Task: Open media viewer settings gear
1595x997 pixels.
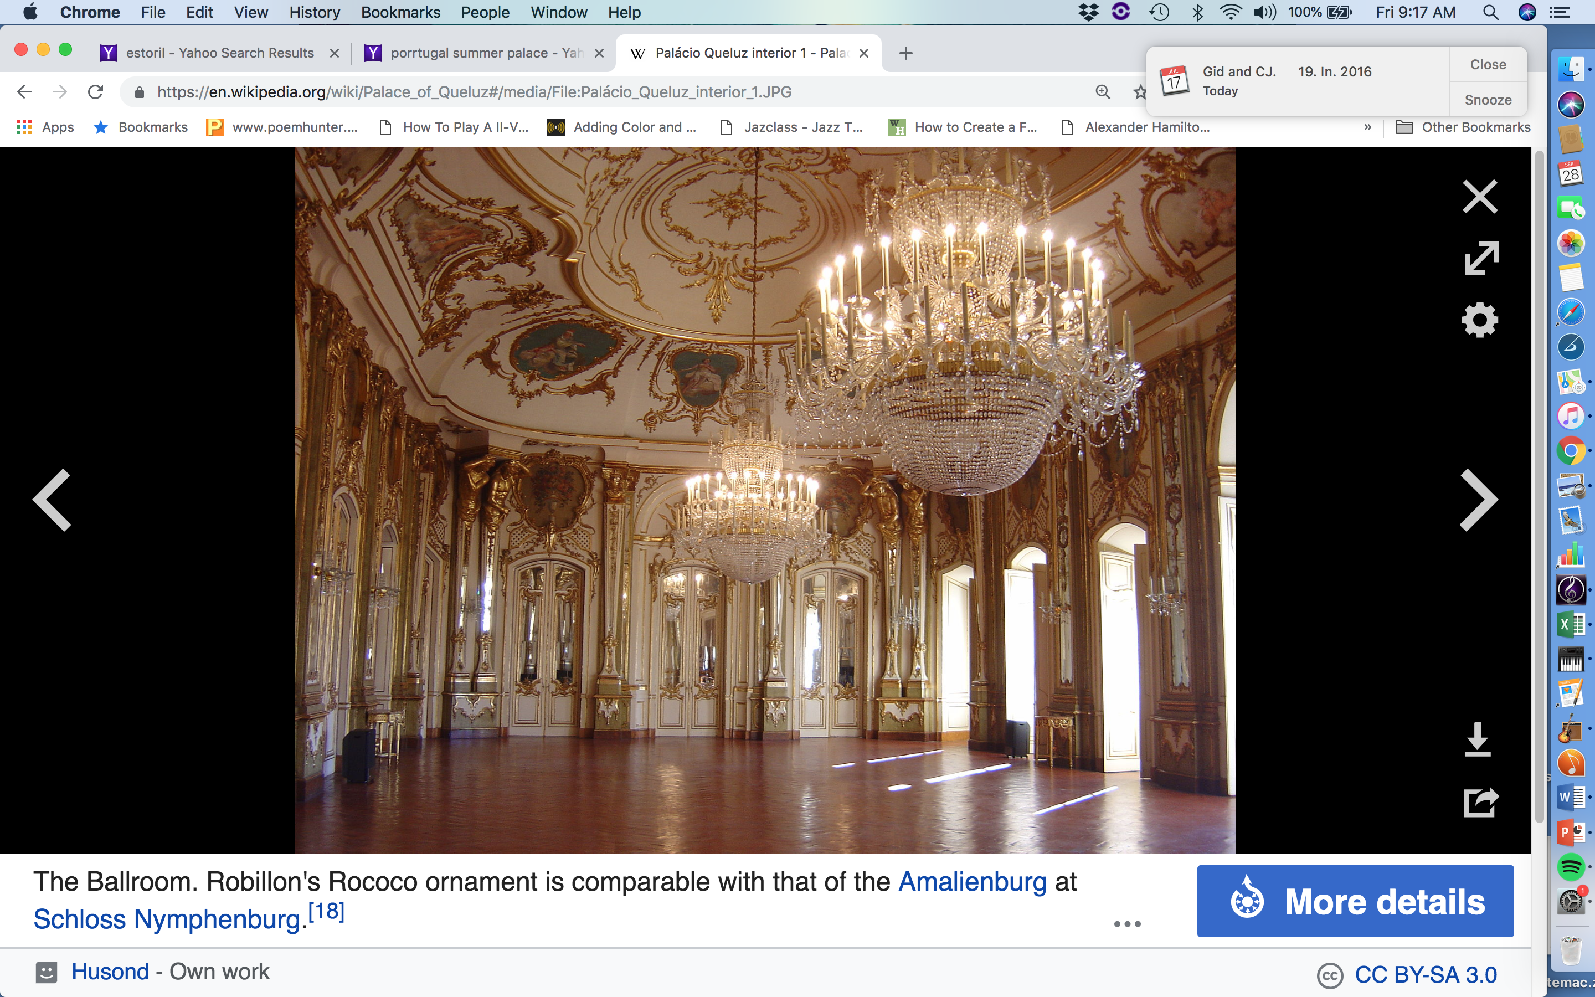Action: point(1480,321)
